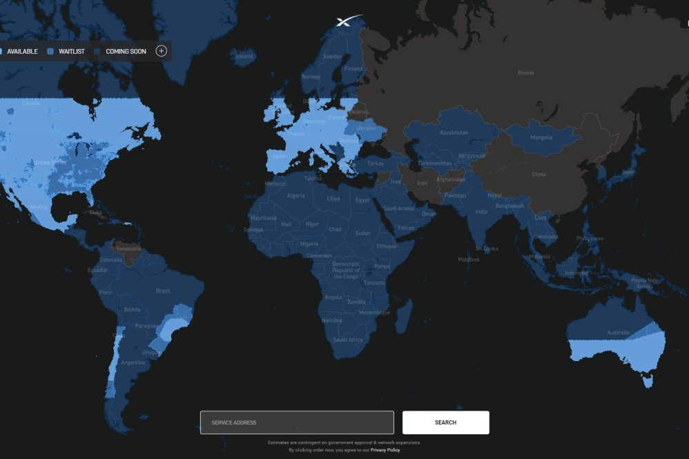Select Iceland on the coverage map

(244, 57)
